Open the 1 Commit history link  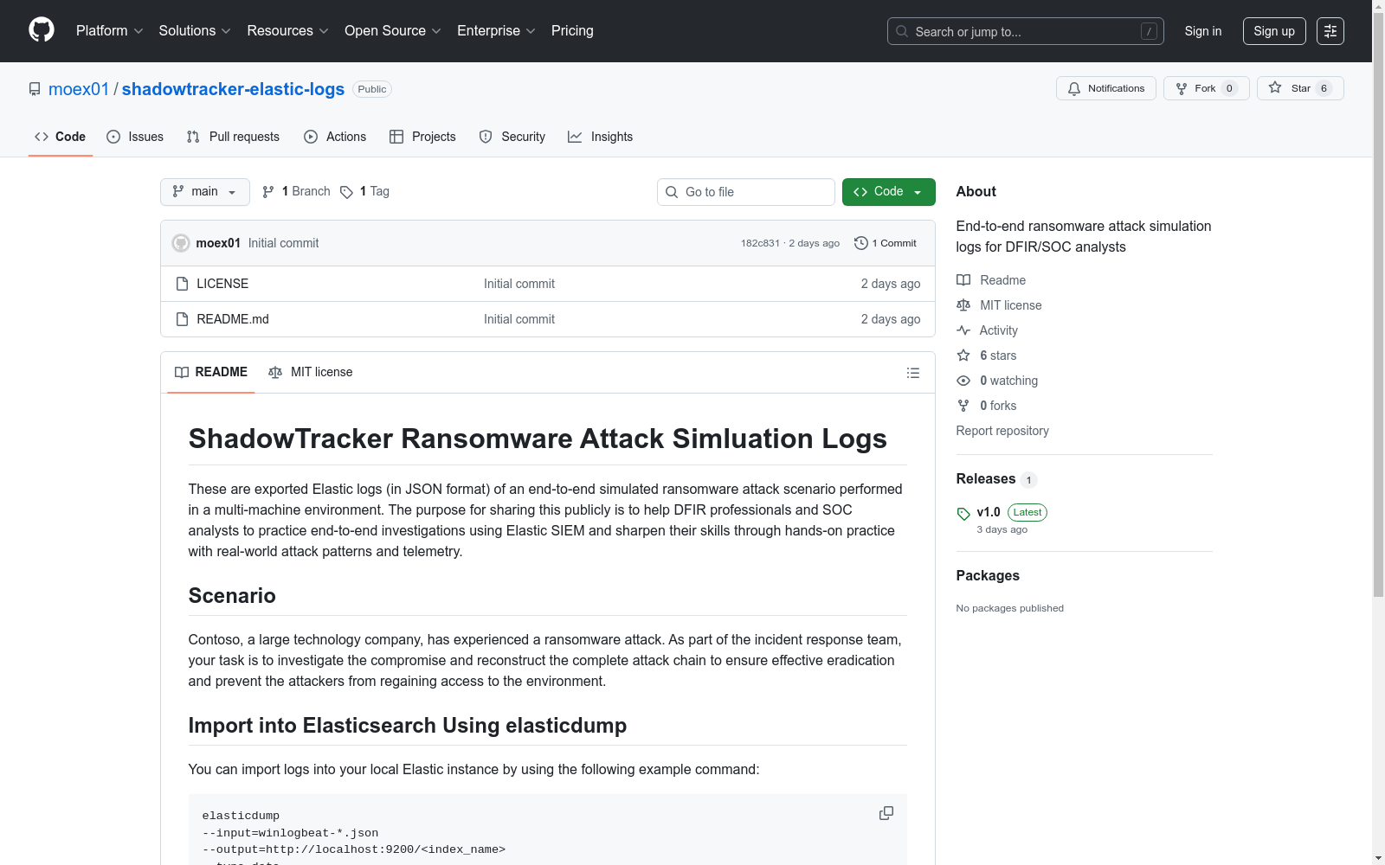click(886, 243)
